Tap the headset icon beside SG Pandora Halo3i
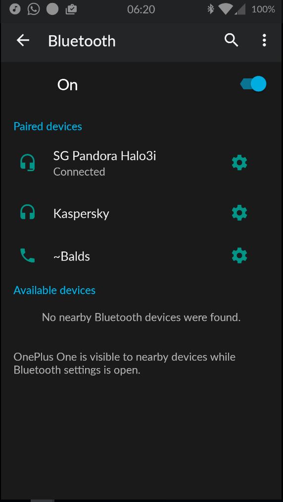 pos(28,163)
